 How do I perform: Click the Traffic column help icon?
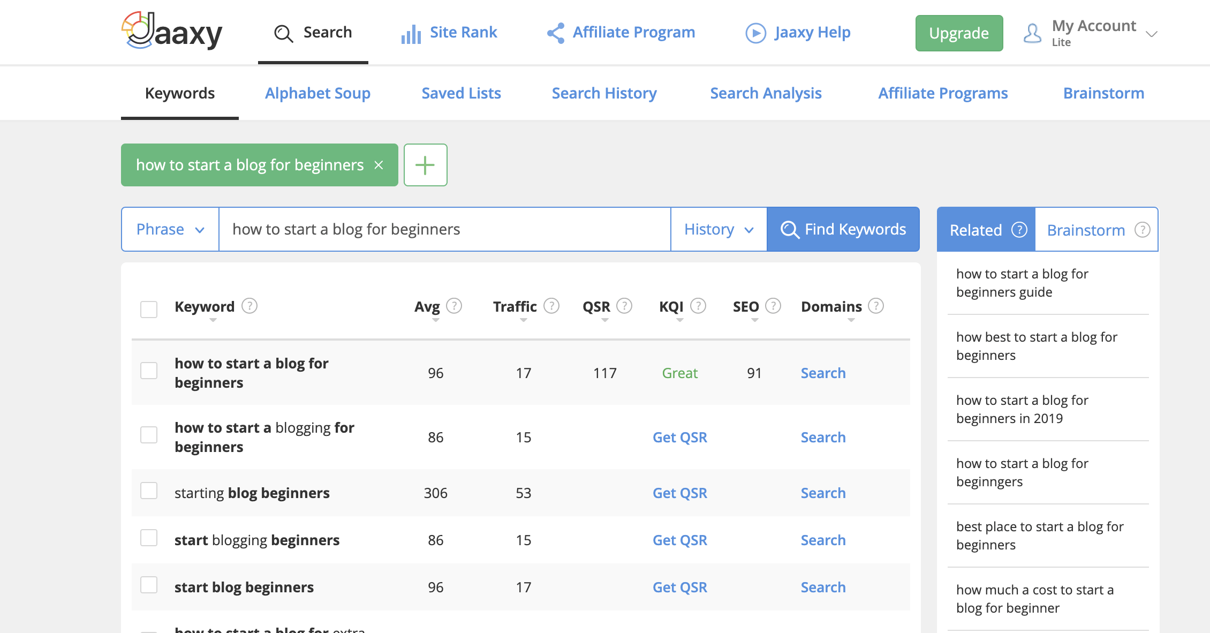(551, 306)
